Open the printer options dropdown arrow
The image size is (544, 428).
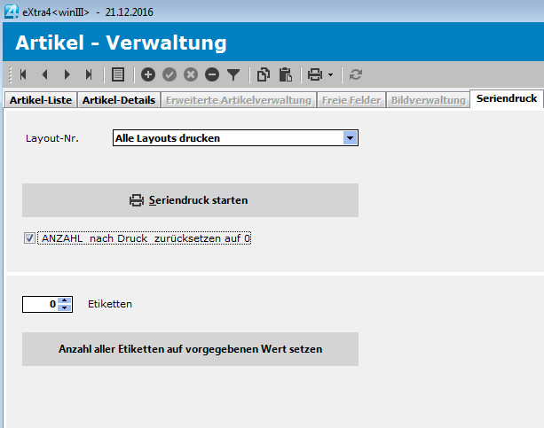coord(330,75)
